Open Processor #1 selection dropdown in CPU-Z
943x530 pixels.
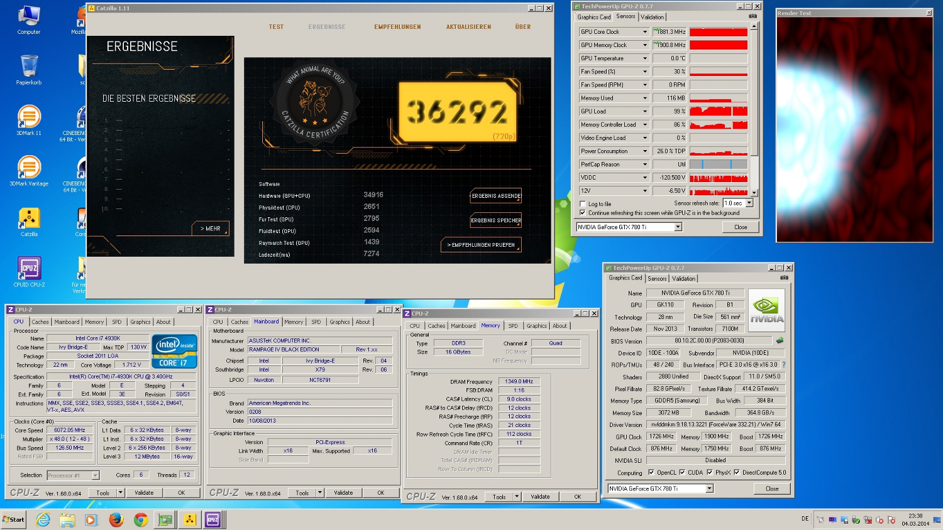pyautogui.click(x=96, y=475)
